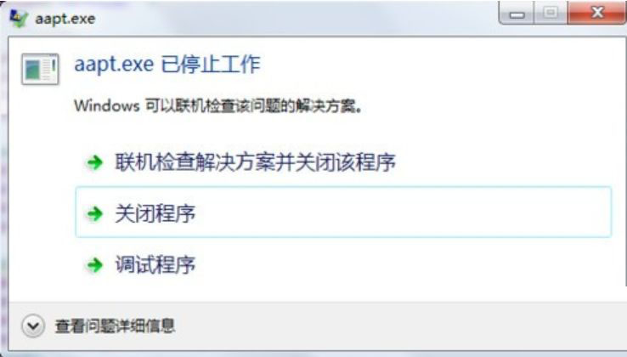Close the dialog with the red X

click(597, 13)
